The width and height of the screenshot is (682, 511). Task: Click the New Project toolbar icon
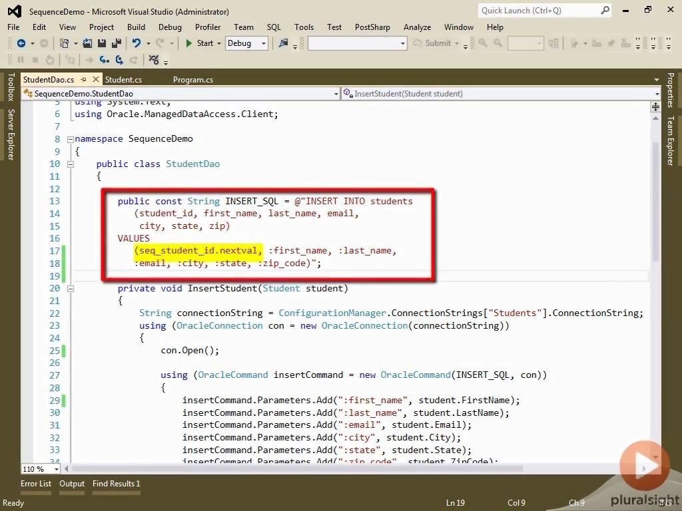click(x=64, y=43)
